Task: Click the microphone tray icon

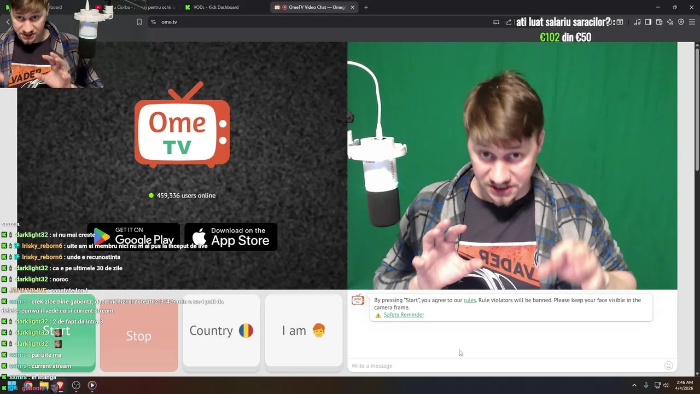Action: [646, 385]
